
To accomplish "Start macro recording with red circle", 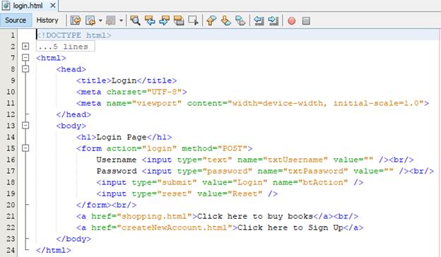I will point(292,20).
